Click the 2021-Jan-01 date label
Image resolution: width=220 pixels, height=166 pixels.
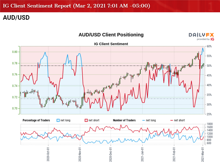(x=142, y=154)
